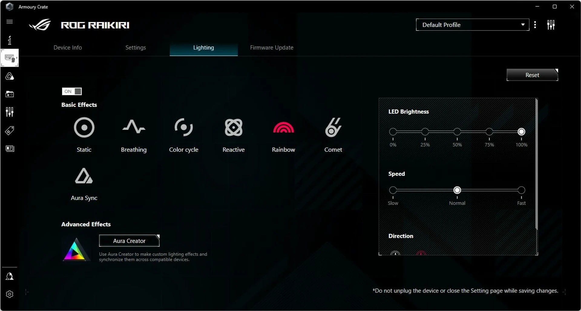Set Speed to Fast
Image resolution: width=581 pixels, height=311 pixels.
click(521, 190)
